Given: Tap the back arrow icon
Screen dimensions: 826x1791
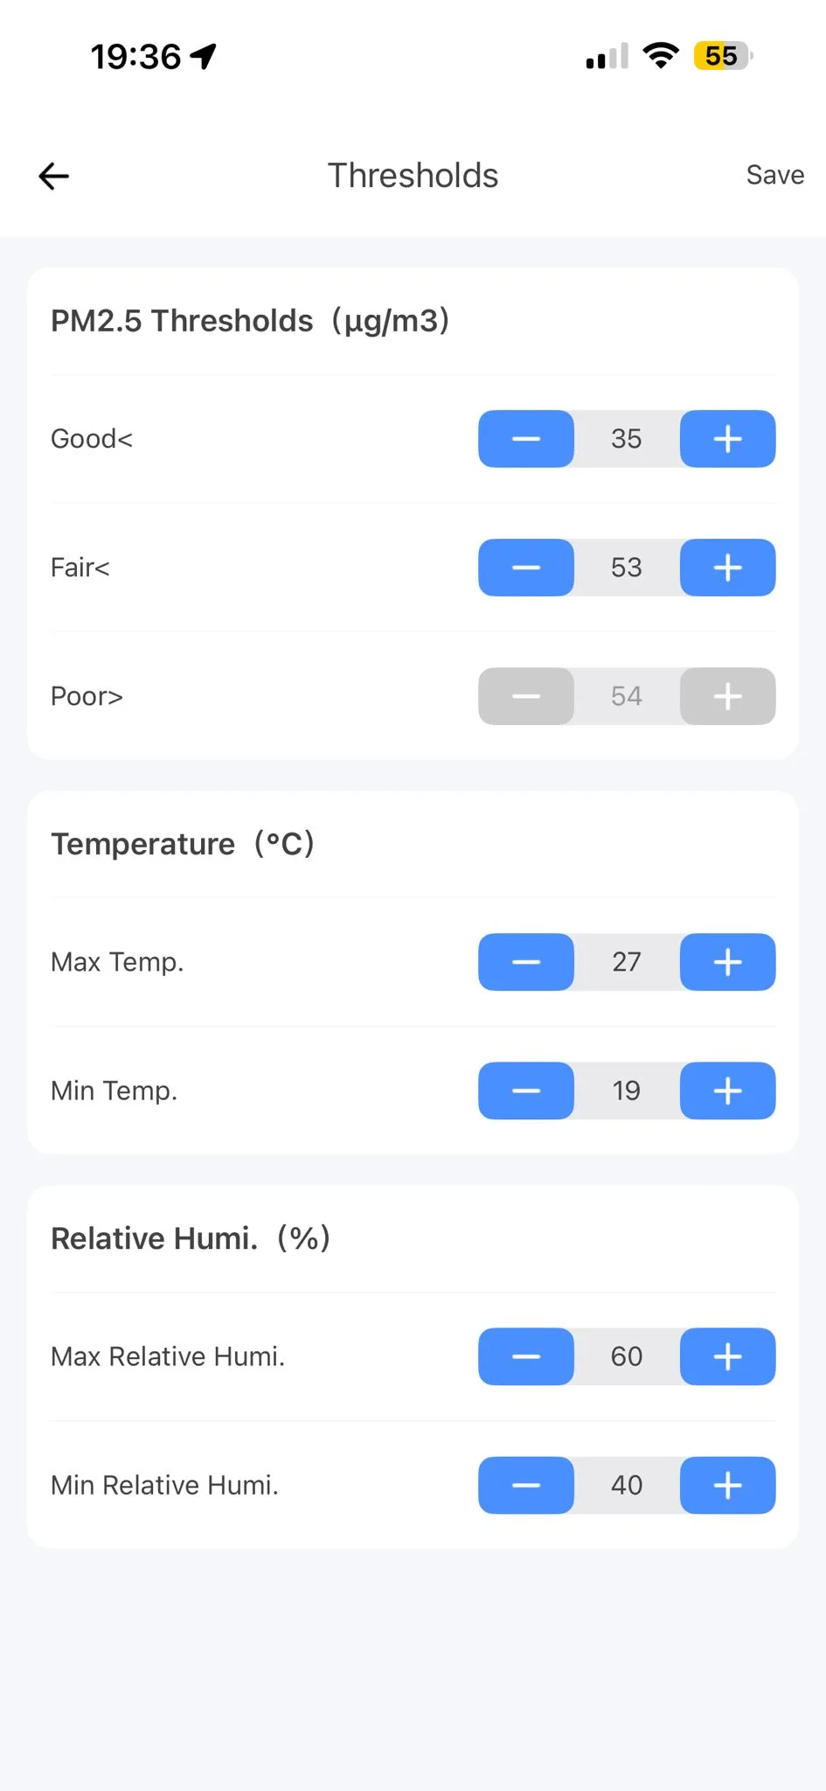Looking at the screenshot, I should click(x=54, y=176).
